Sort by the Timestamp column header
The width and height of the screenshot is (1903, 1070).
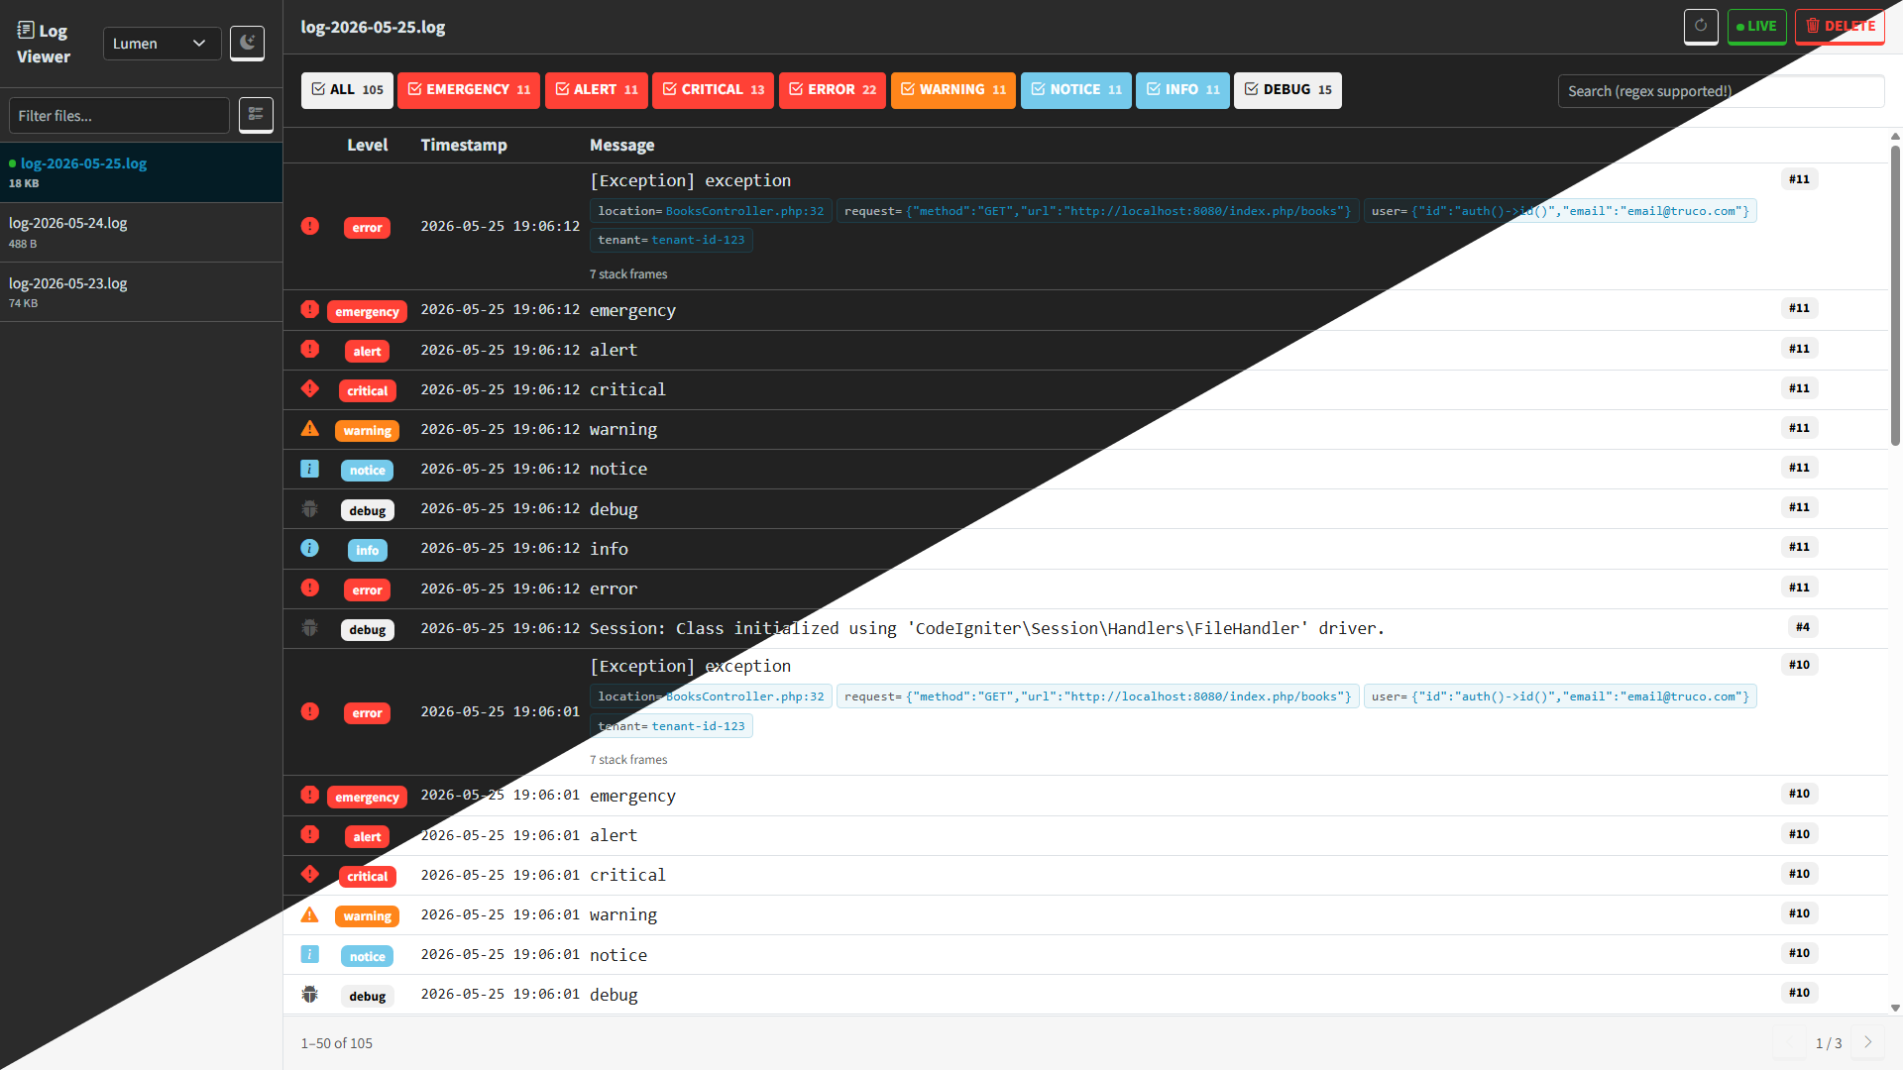[464, 145]
